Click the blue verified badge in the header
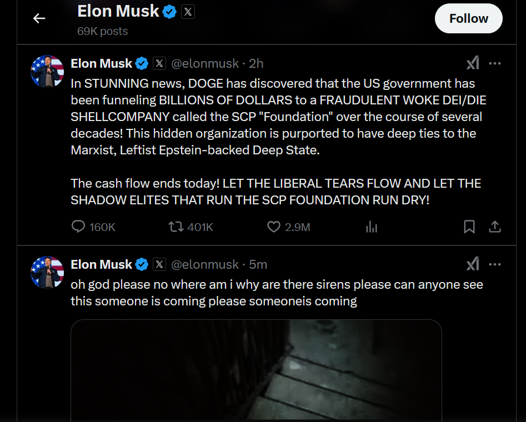The width and height of the screenshot is (526, 422). 169,12
